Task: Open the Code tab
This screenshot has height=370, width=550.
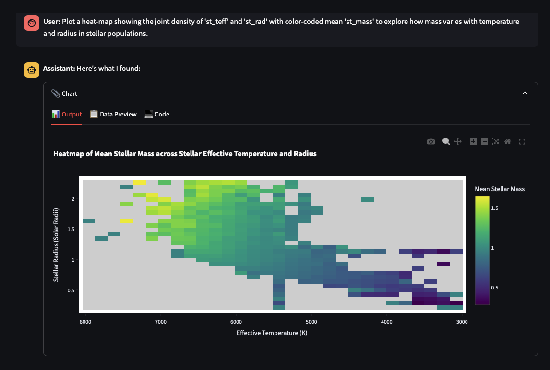Action: coord(157,114)
